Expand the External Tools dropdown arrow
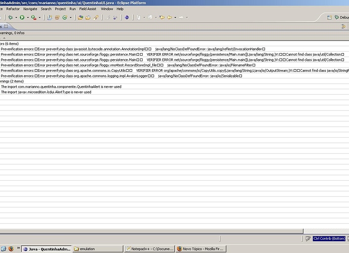The width and height of the screenshot is (349, 253). pyautogui.click(x=39, y=17)
